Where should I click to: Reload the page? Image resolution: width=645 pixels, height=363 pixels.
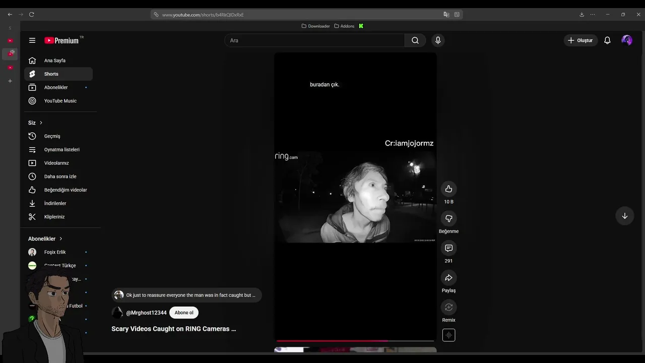click(31, 15)
